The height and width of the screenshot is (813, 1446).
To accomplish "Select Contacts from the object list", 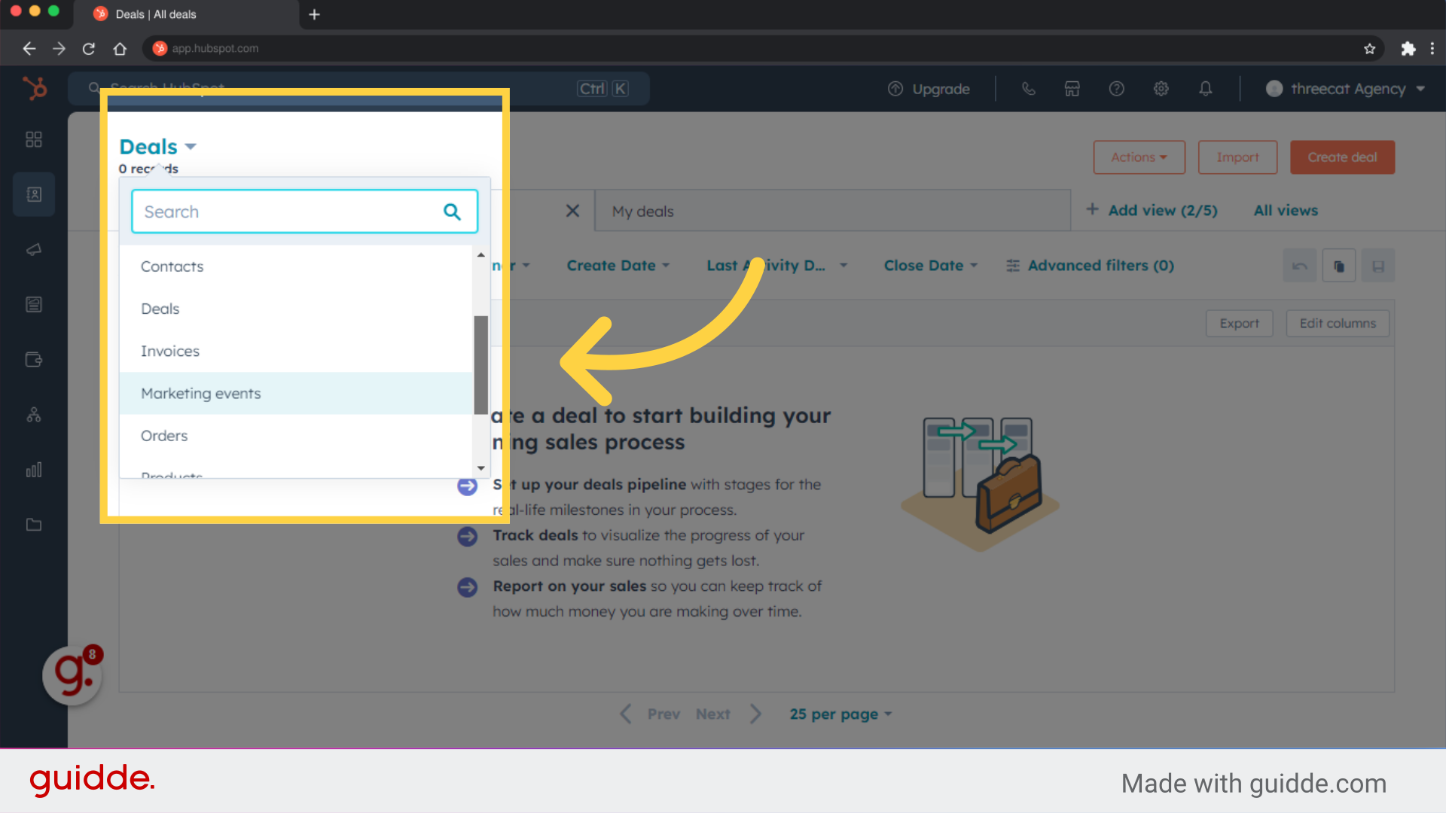I will coord(295,266).
